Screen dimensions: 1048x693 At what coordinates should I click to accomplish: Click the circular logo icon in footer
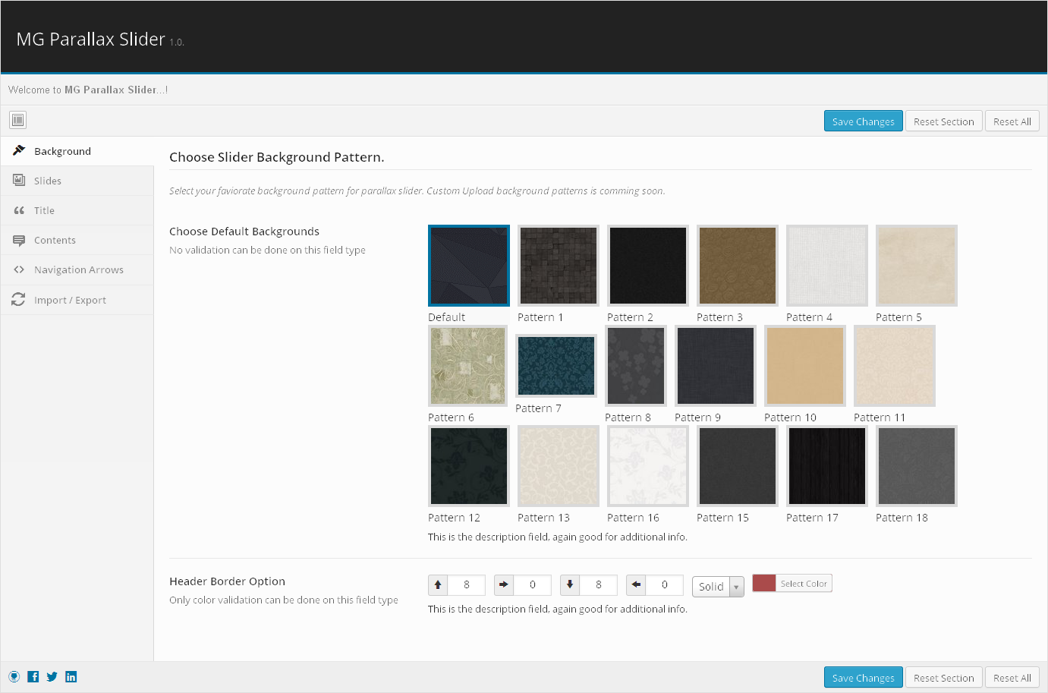(x=14, y=677)
